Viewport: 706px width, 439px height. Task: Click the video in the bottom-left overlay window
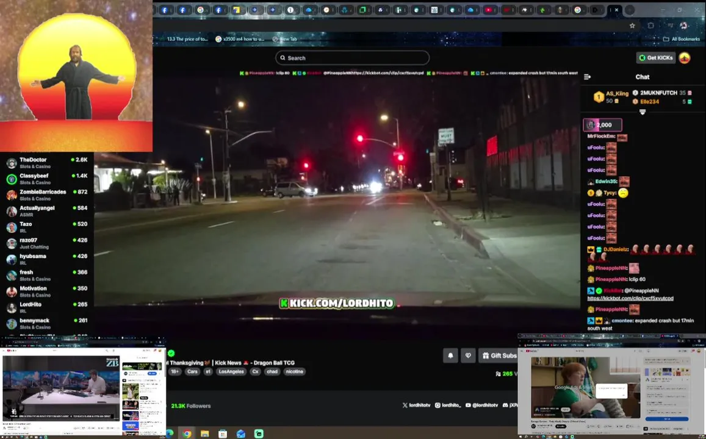click(61, 388)
